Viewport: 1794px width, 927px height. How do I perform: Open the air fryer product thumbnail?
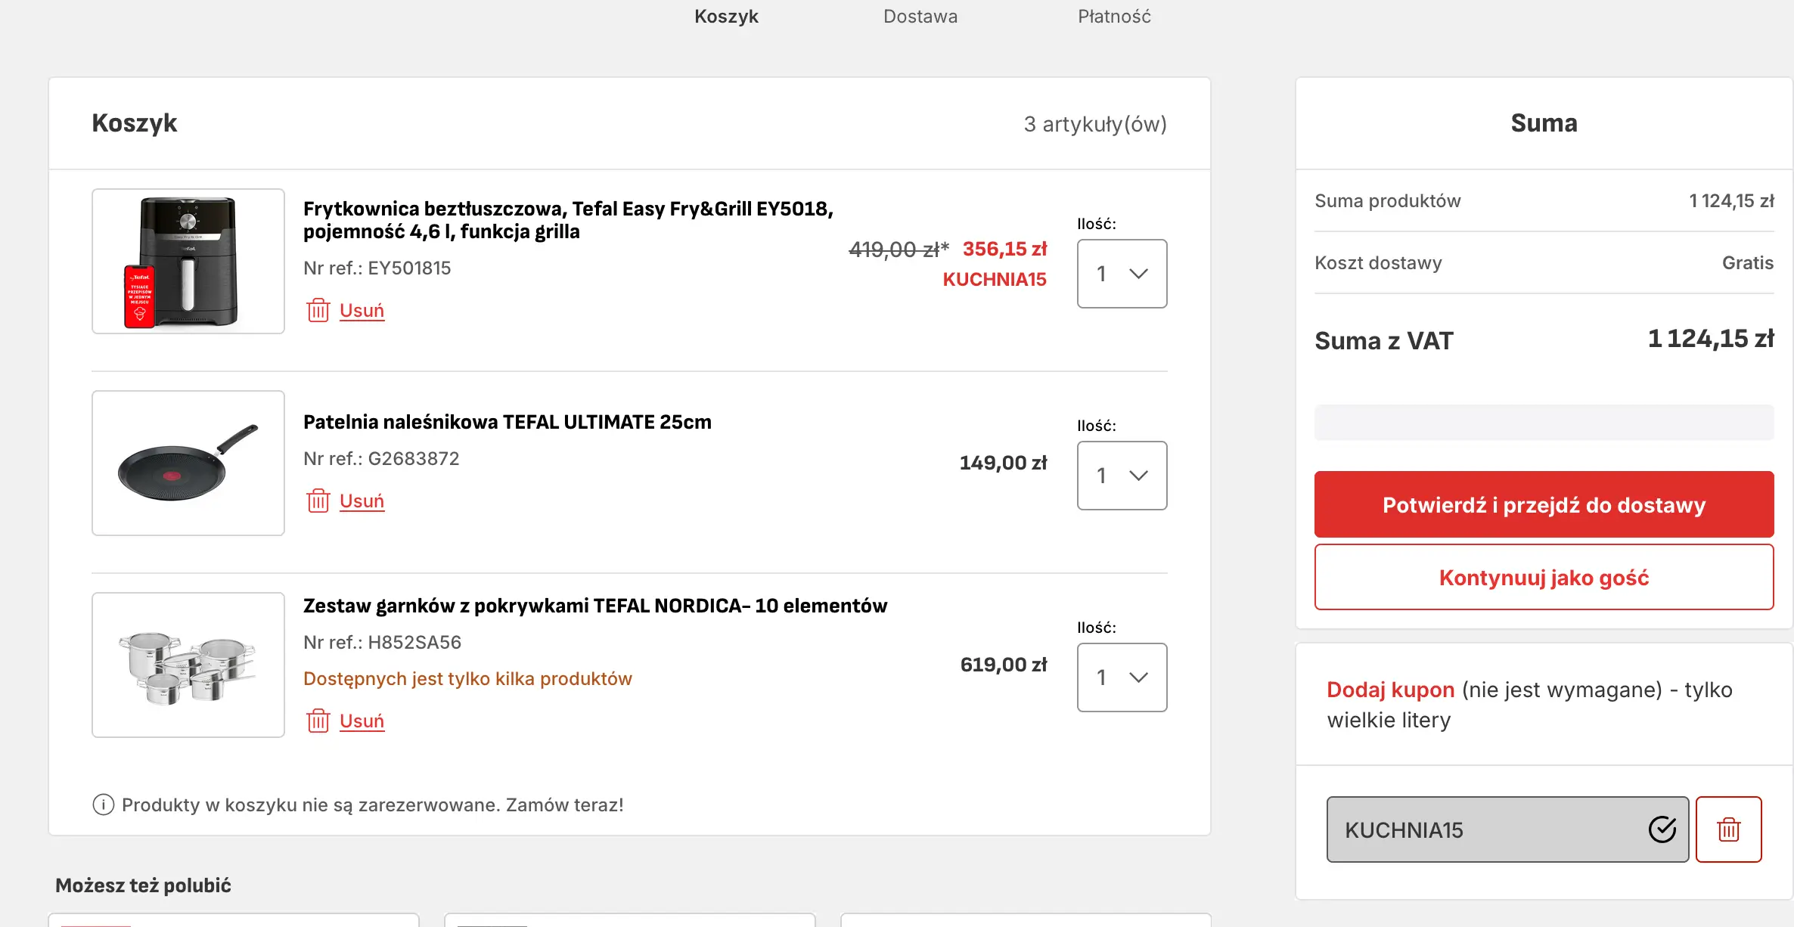[188, 262]
